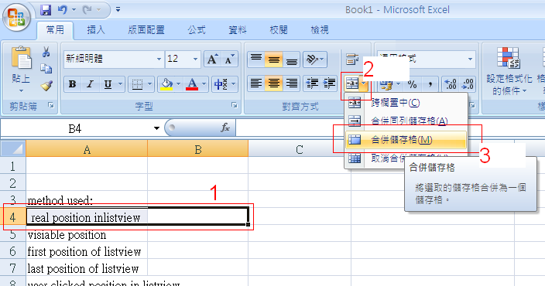Select cell 'visiable position'

tap(87, 235)
